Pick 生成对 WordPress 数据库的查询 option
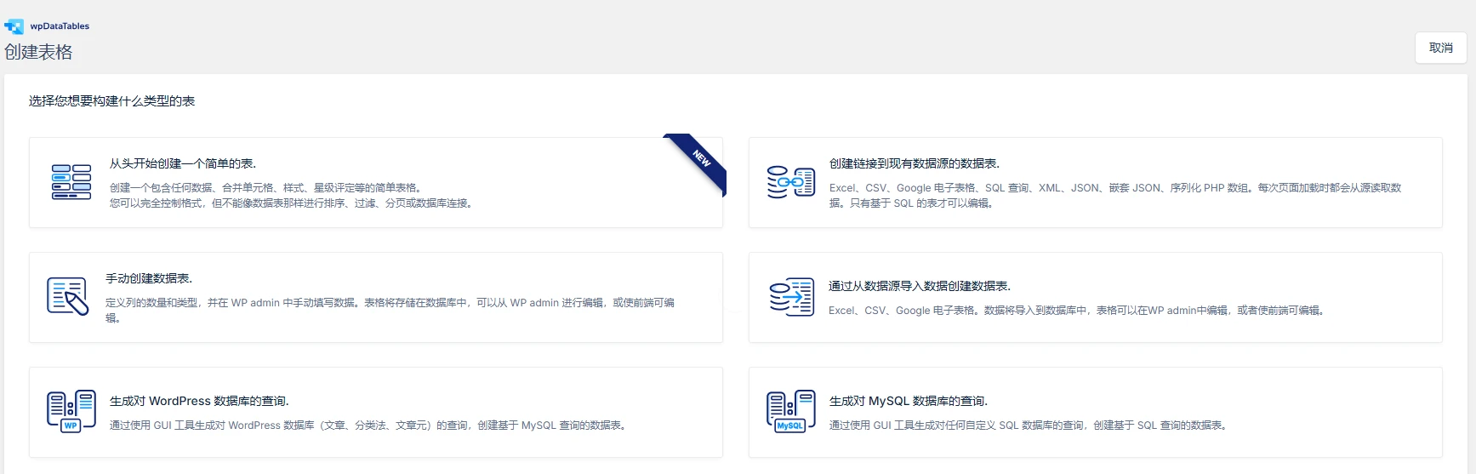Screen dimensions: 1476x474 [376, 412]
